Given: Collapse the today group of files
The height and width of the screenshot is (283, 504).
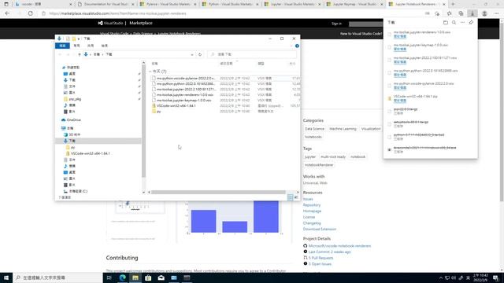Looking at the screenshot, I should click(150, 72).
